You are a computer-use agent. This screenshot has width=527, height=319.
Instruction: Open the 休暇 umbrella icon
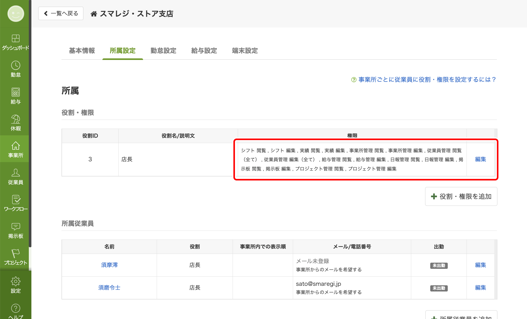coord(15,119)
